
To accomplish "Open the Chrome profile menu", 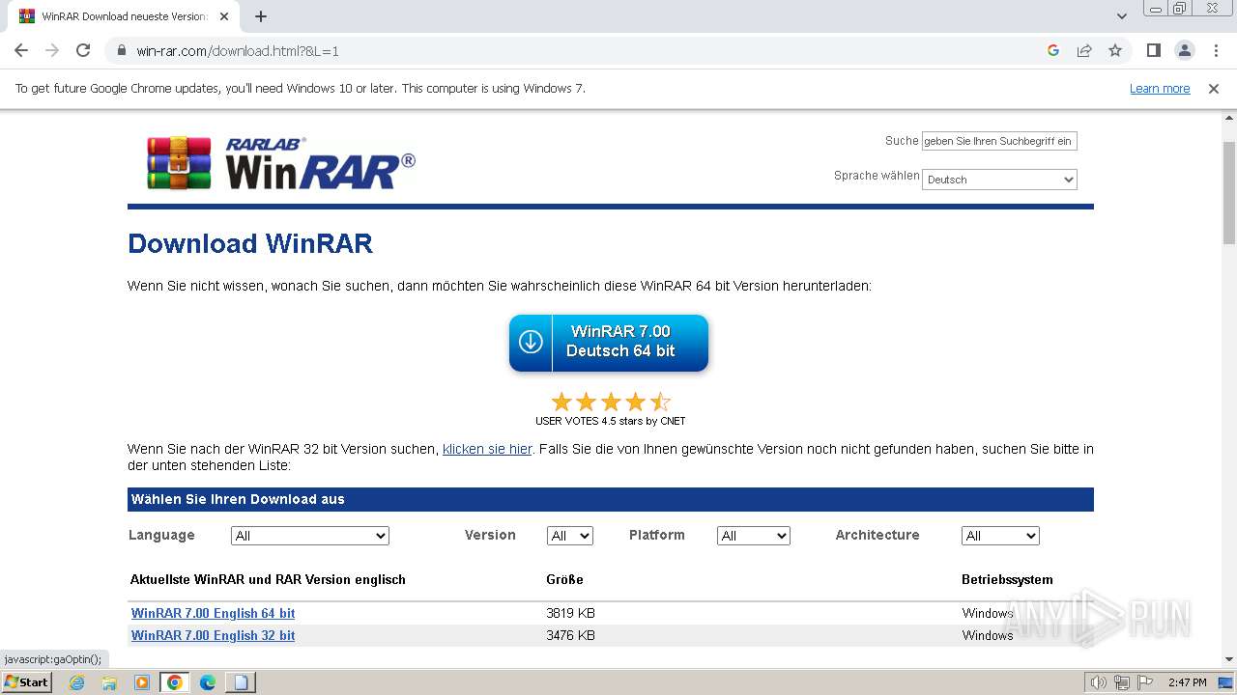I will point(1185,50).
